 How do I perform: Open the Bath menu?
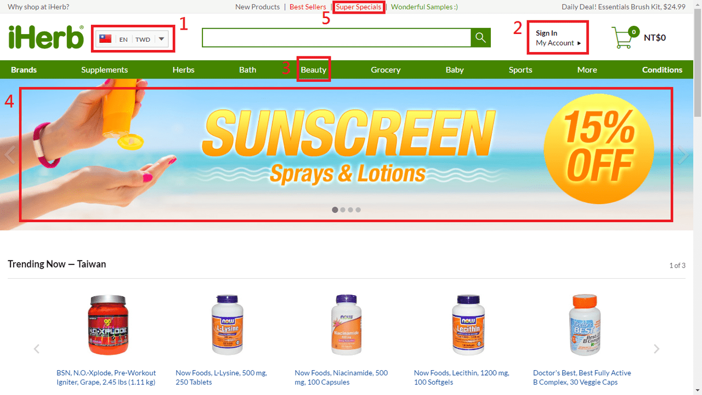pyautogui.click(x=247, y=70)
